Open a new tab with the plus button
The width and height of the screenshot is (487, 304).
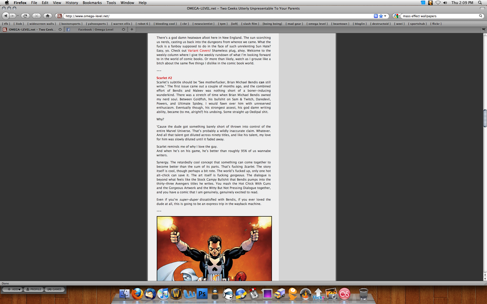point(132,30)
